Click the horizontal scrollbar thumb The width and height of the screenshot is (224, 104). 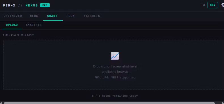click(109, 103)
